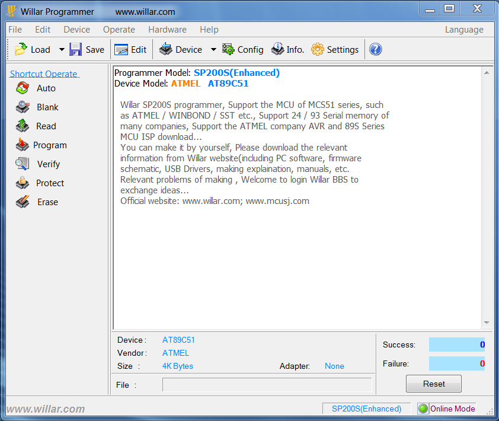Click the Online Mode status text
Viewport: 499px width, 421px height.
coord(453,409)
